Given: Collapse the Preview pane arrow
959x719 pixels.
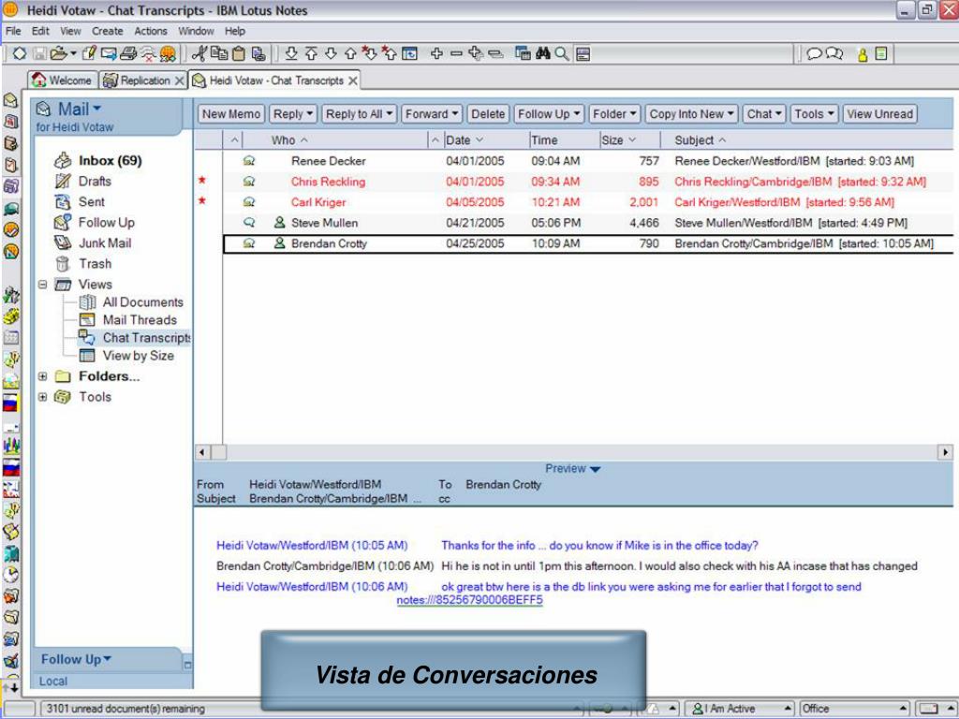Looking at the screenshot, I should [x=595, y=470].
